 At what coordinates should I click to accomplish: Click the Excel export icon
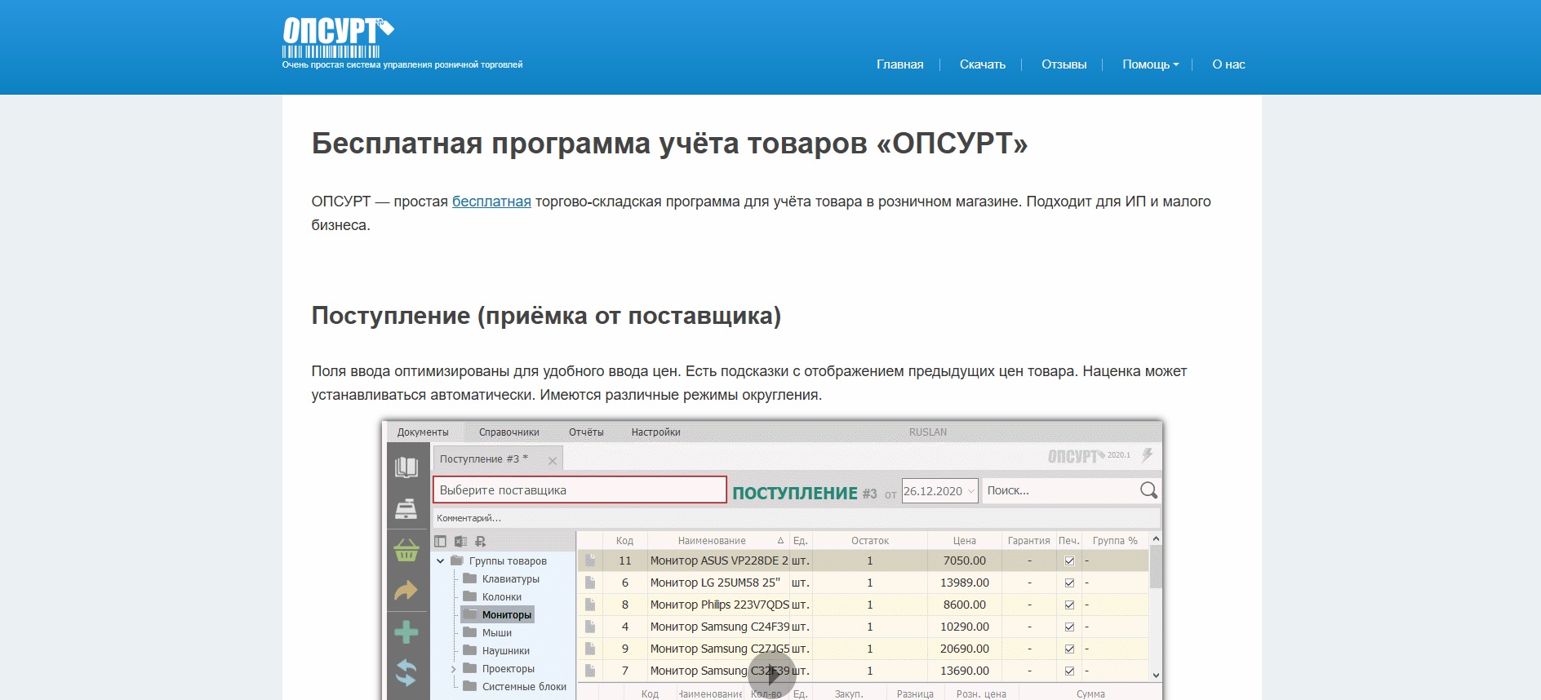[x=460, y=541]
